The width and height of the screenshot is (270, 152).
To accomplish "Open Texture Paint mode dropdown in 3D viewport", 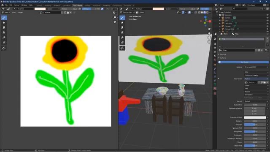I will click(127, 12).
